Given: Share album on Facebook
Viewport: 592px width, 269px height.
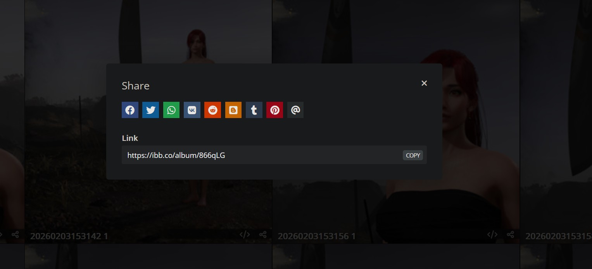Looking at the screenshot, I should pos(130,110).
